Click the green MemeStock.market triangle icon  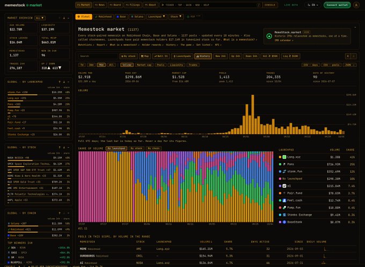tap(269, 36)
